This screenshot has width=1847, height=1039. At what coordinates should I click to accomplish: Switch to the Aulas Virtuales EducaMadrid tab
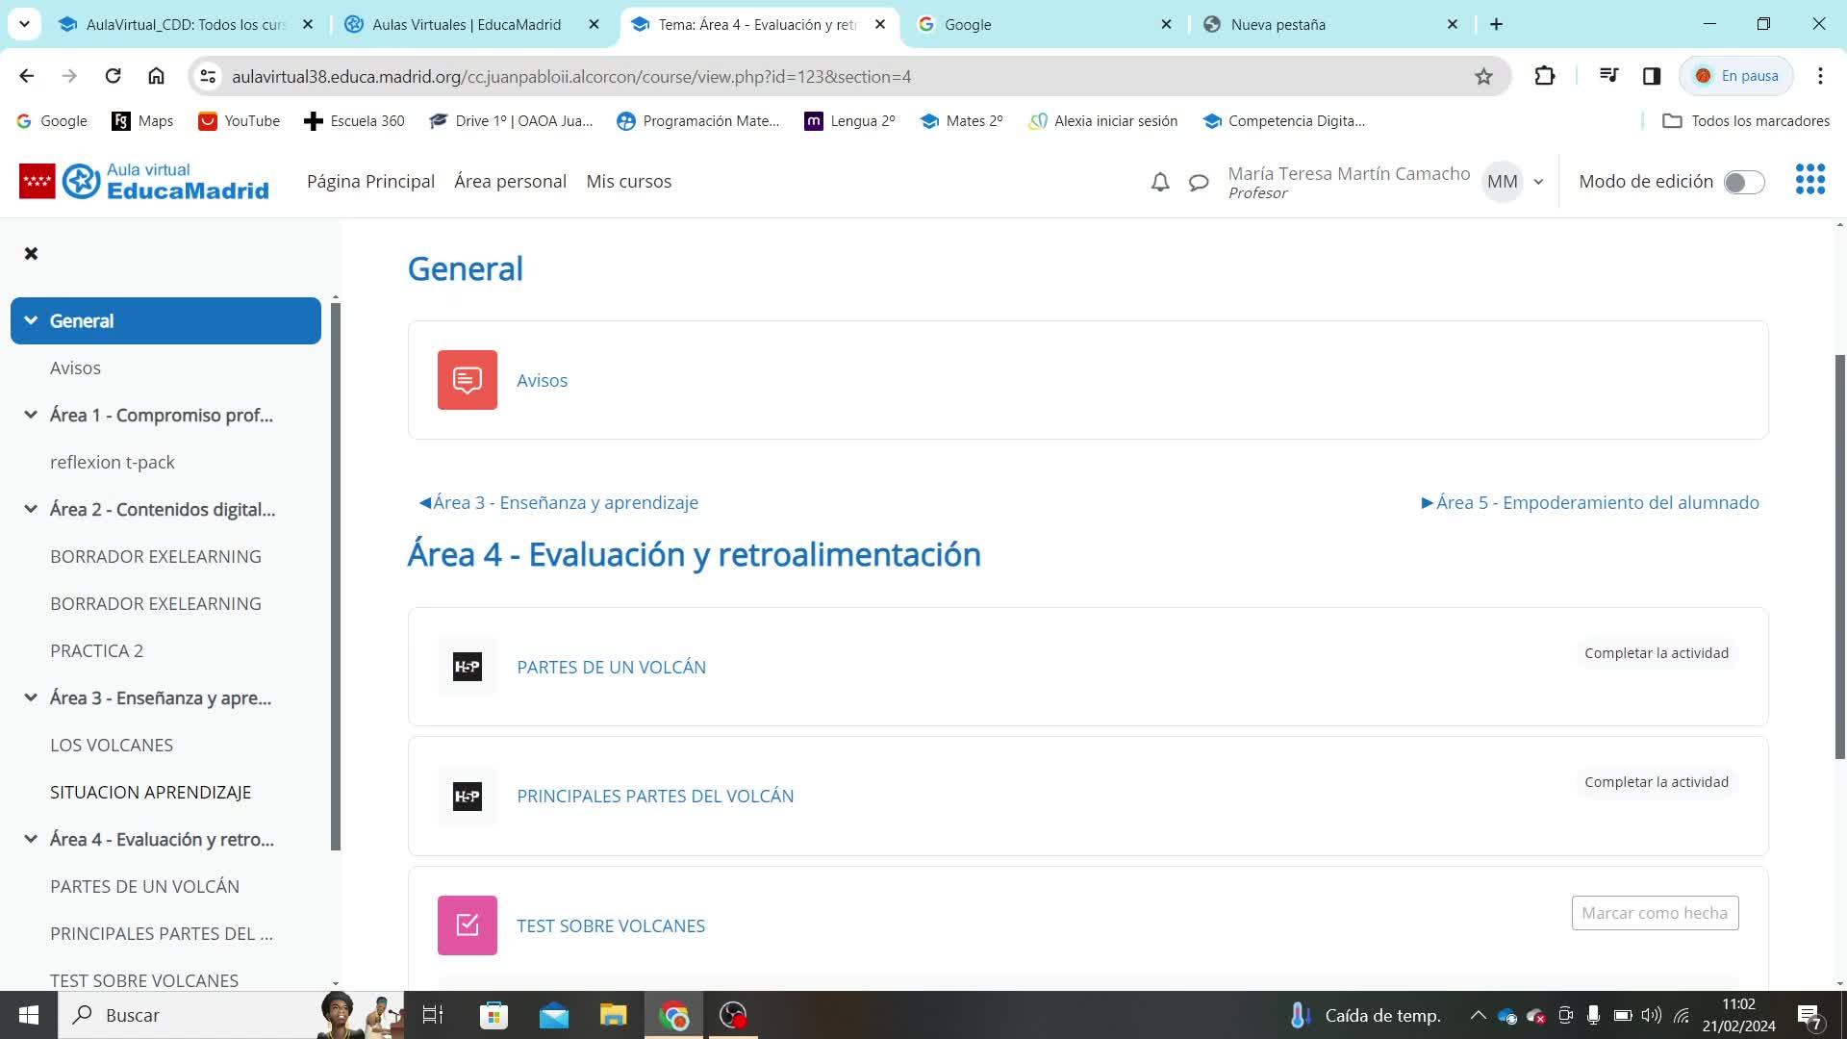click(x=467, y=24)
